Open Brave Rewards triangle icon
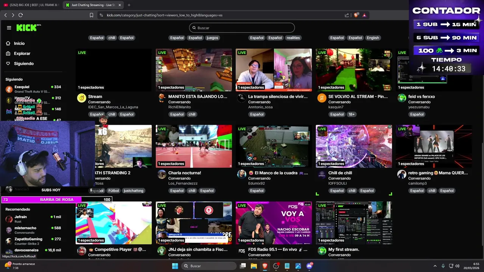Screen dimensions: 484x272 point(364,15)
